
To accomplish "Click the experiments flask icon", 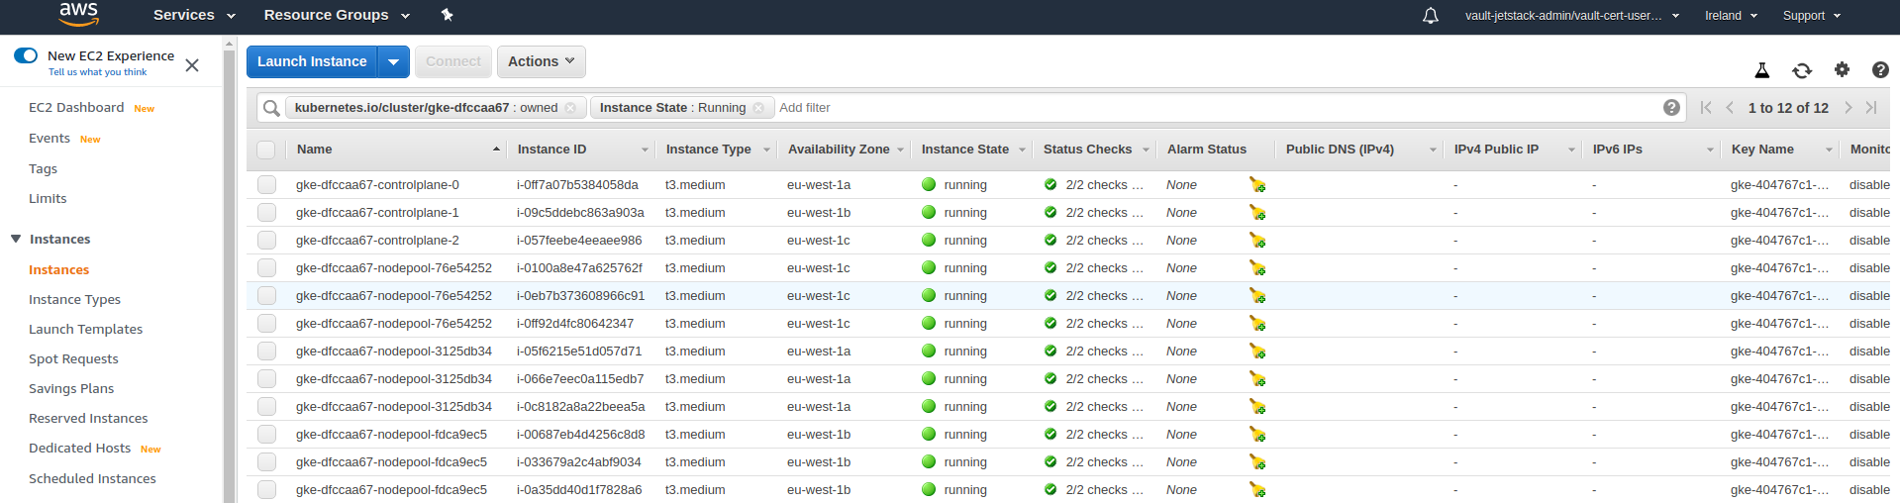I will [x=1761, y=70].
